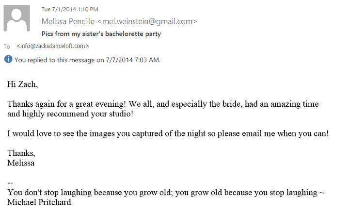Click the "Michael Pritchard" attribution text
349x213 pixels.
point(39,202)
